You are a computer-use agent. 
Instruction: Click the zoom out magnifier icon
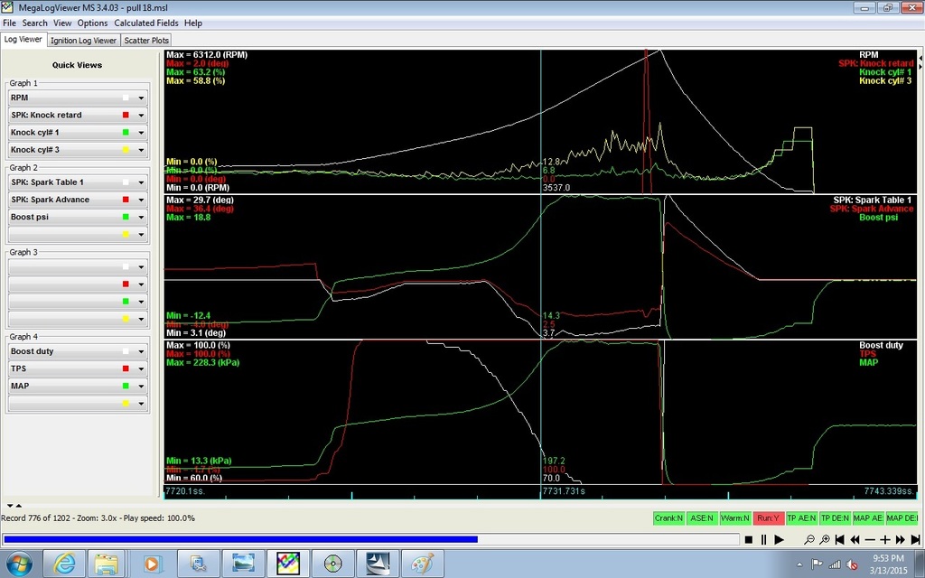[x=808, y=540]
